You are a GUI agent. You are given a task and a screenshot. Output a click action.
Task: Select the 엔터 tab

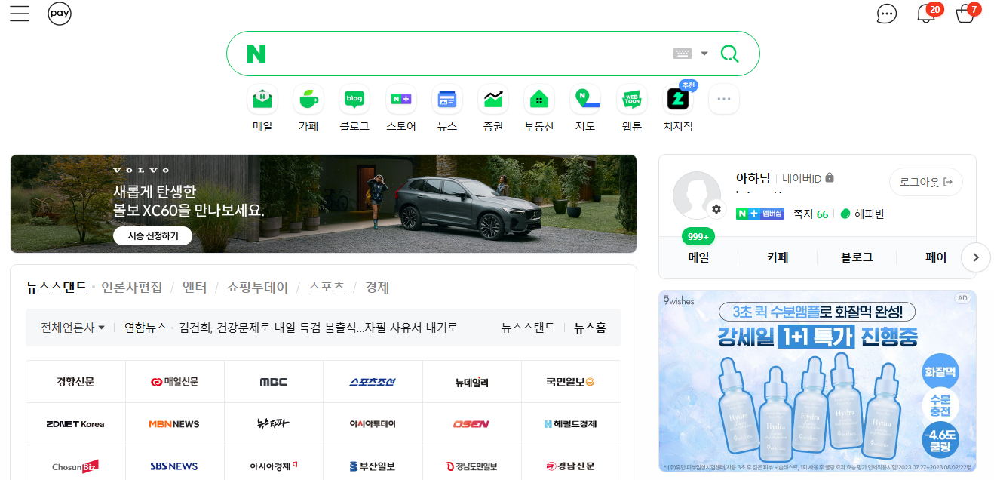[x=195, y=287]
